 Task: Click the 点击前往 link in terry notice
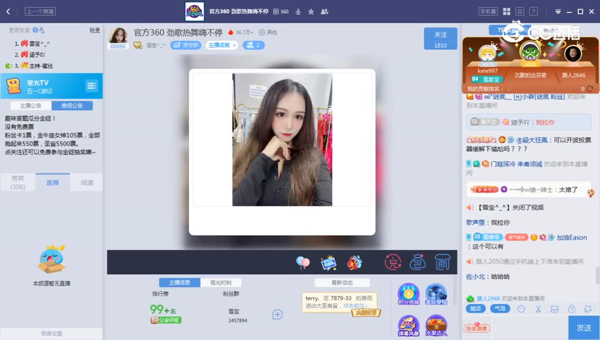(355, 306)
